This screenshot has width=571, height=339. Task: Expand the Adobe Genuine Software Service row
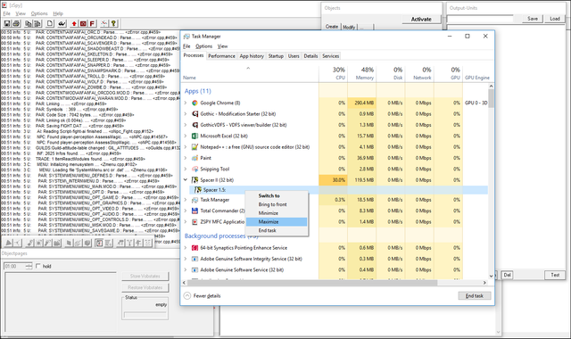pyautogui.click(x=186, y=269)
